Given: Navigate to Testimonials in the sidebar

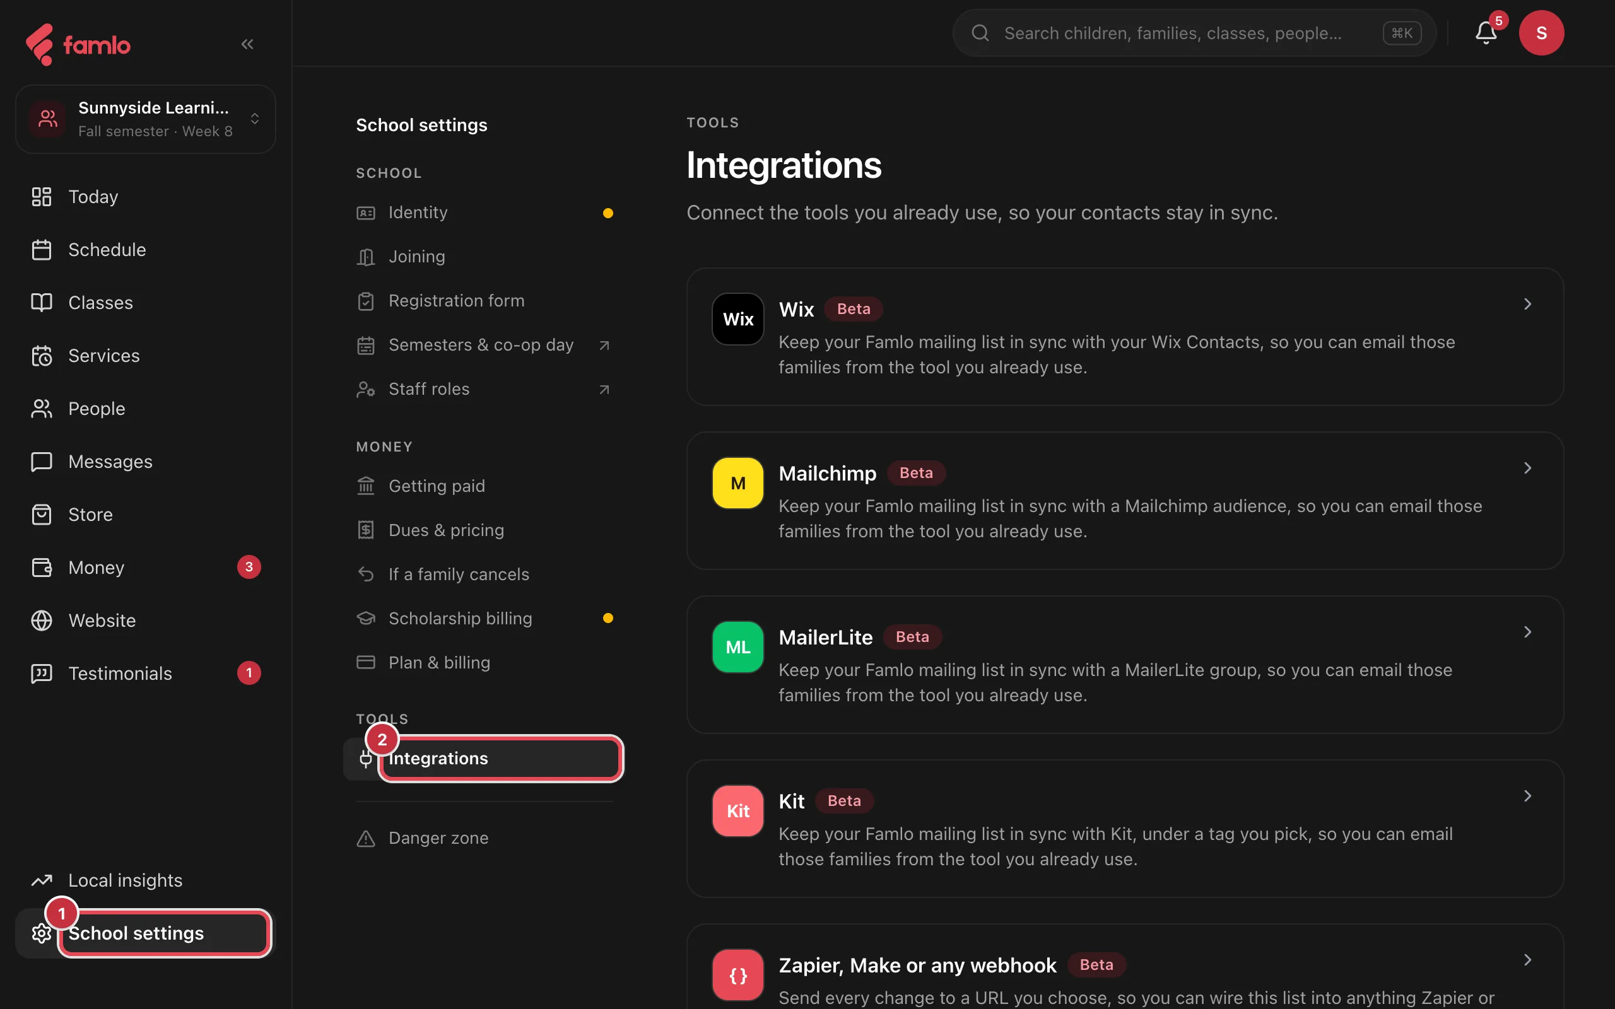Looking at the screenshot, I should click(x=146, y=674).
